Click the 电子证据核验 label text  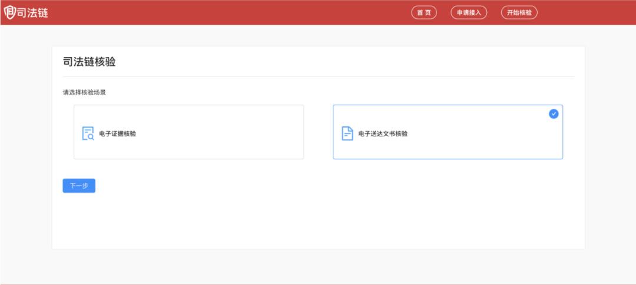[x=117, y=133]
